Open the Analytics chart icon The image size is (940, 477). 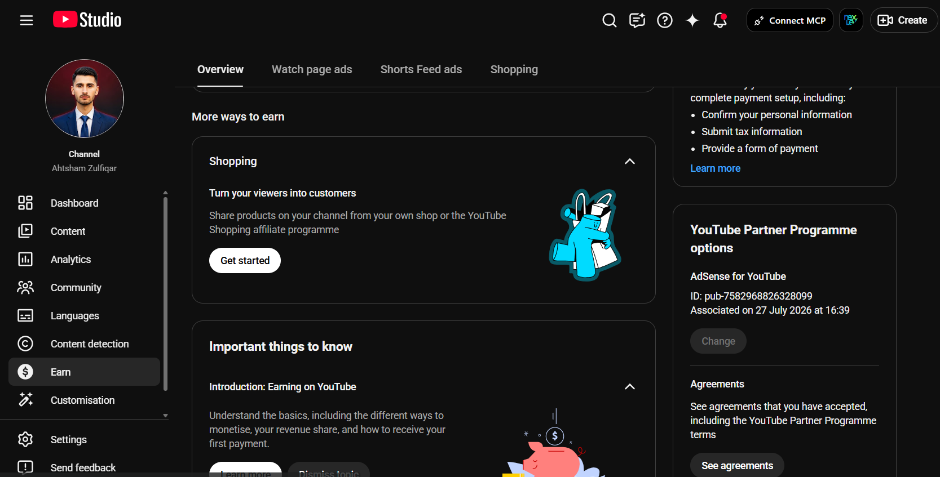click(25, 259)
